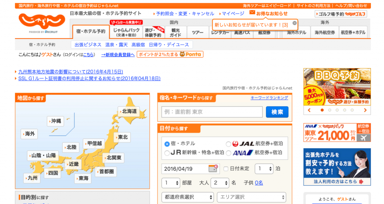This screenshot has height=204, width=384.
Task: Open the キーワードランキング link
Action: tap(269, 98)
